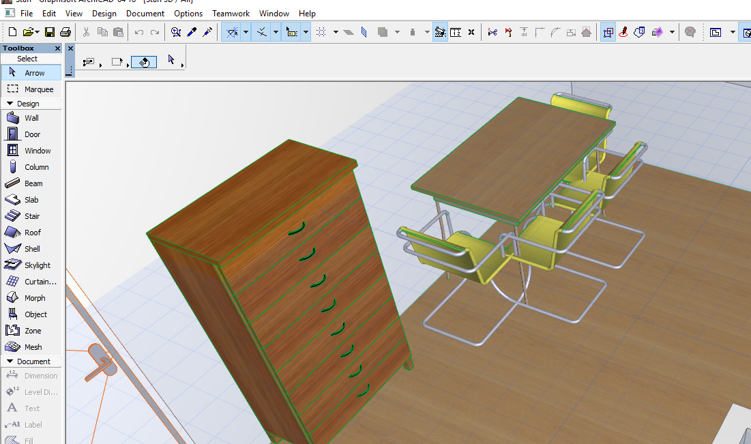Open grid snap dropdown arrow
This screenshot has height=444, width=751.
336,32
